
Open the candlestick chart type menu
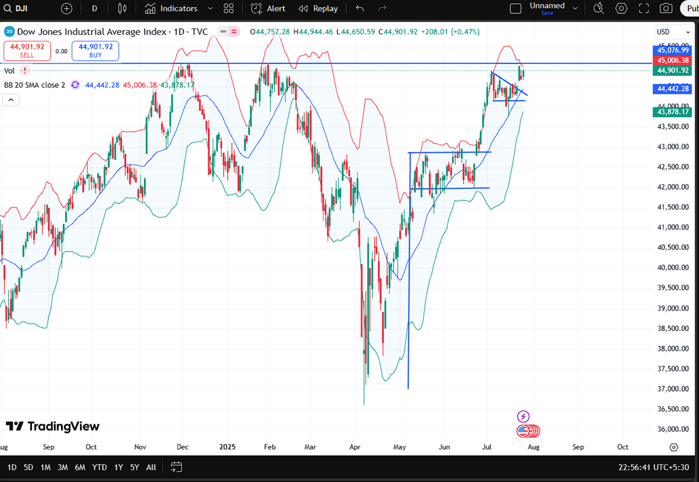click(122, 9)
